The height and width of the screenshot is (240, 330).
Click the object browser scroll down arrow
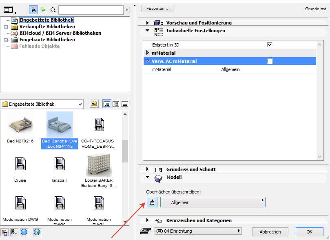[125, 222]
